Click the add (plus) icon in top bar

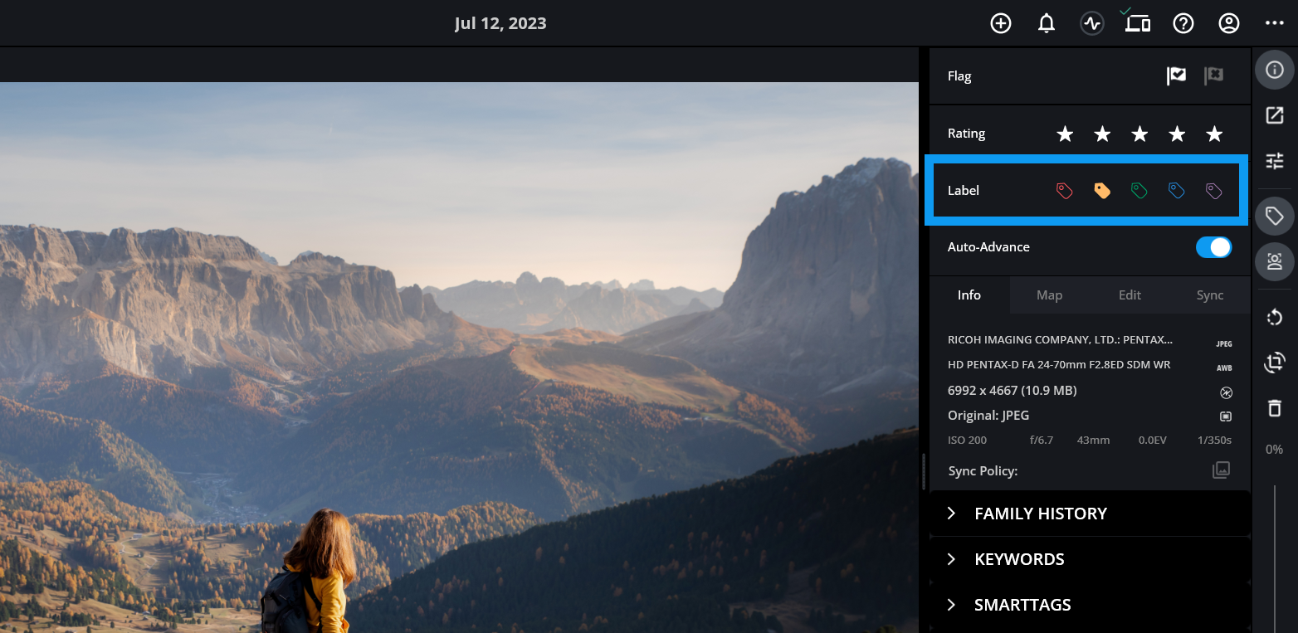click(x=1001, y=23)
